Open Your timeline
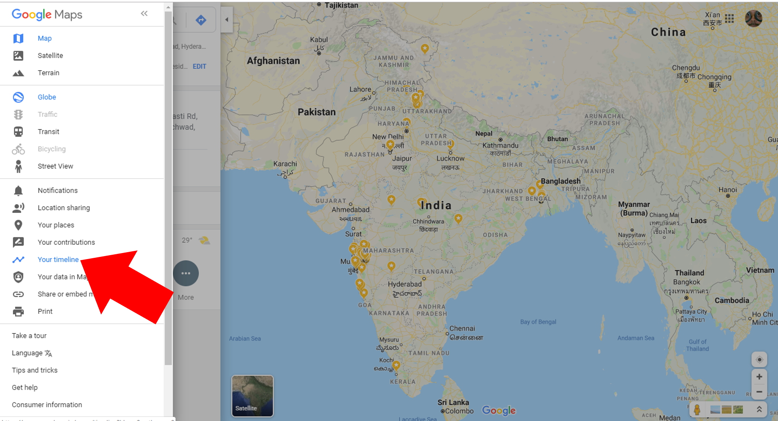 pos(58,260)
